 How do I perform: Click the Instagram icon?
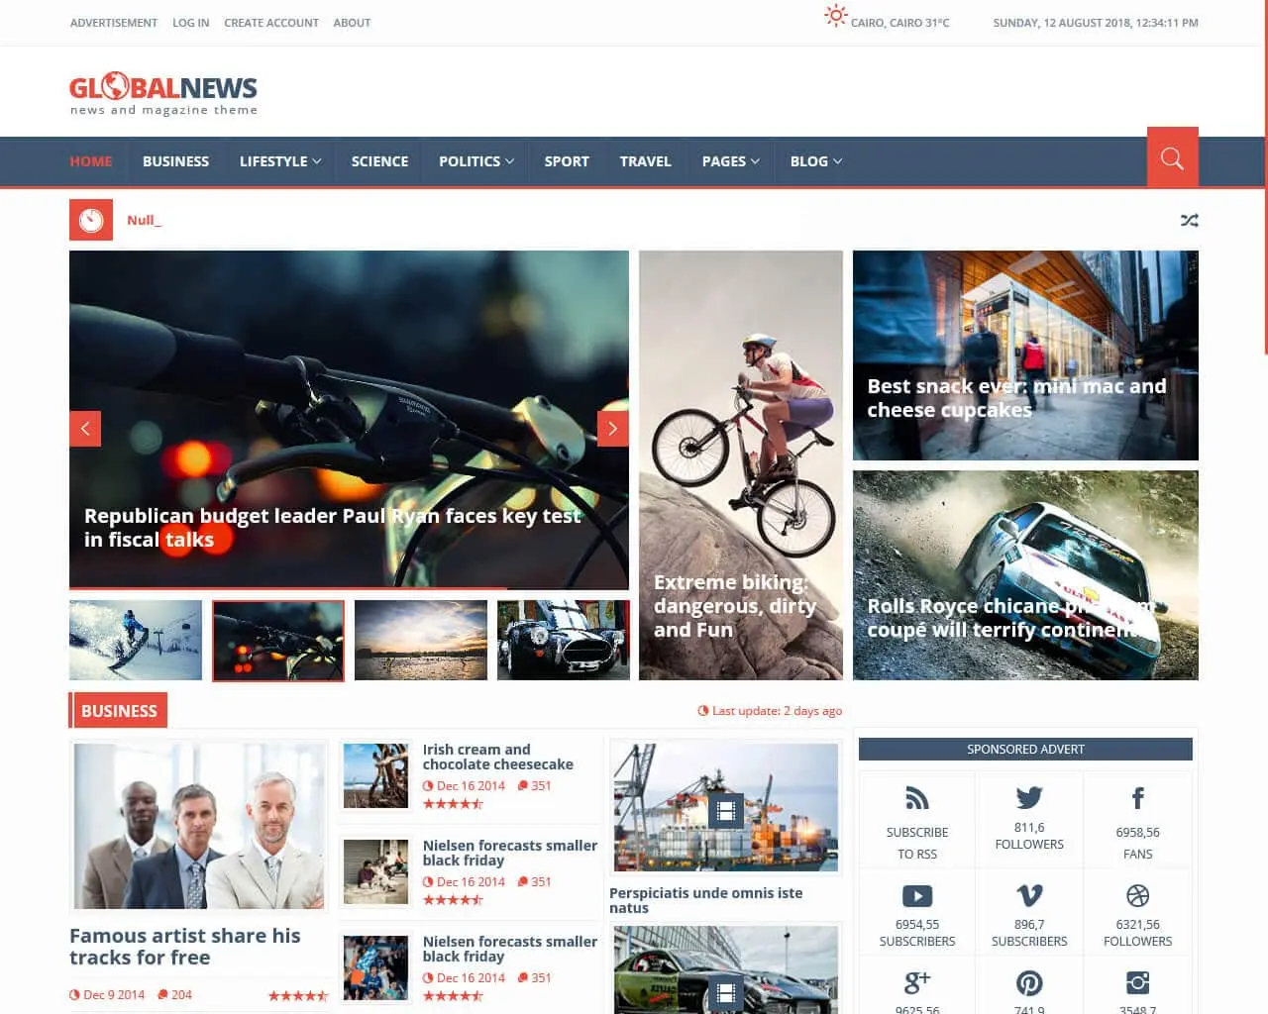(1138, 982)
